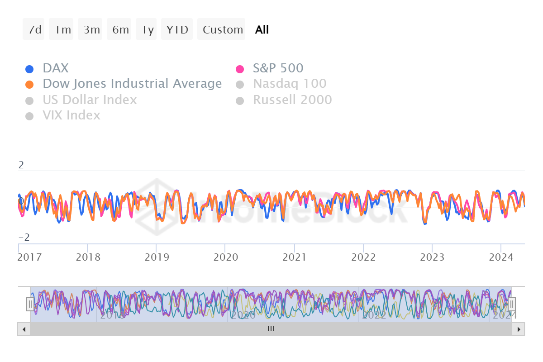Click the scrollbar right arrow
Viewport: 543px width, 362px height.
point(519,329)
